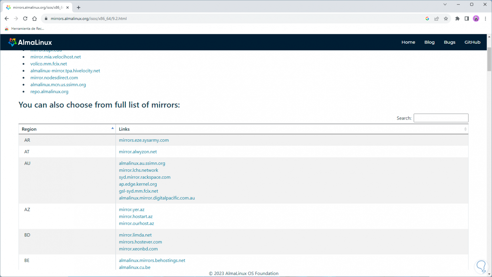Open mirrors.eze.sysarmy.com mirror link
The width and height of the screenshot is (492, 277).
pyautogui.click(x=144, y=140)
